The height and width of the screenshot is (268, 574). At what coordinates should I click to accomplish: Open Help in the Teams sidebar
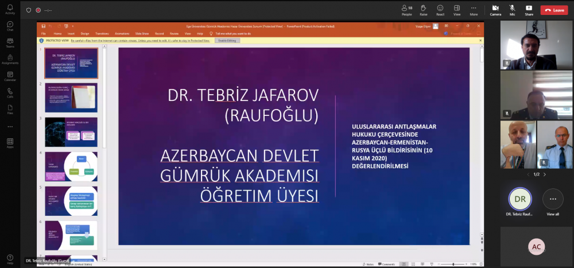(x=10, y=259)
